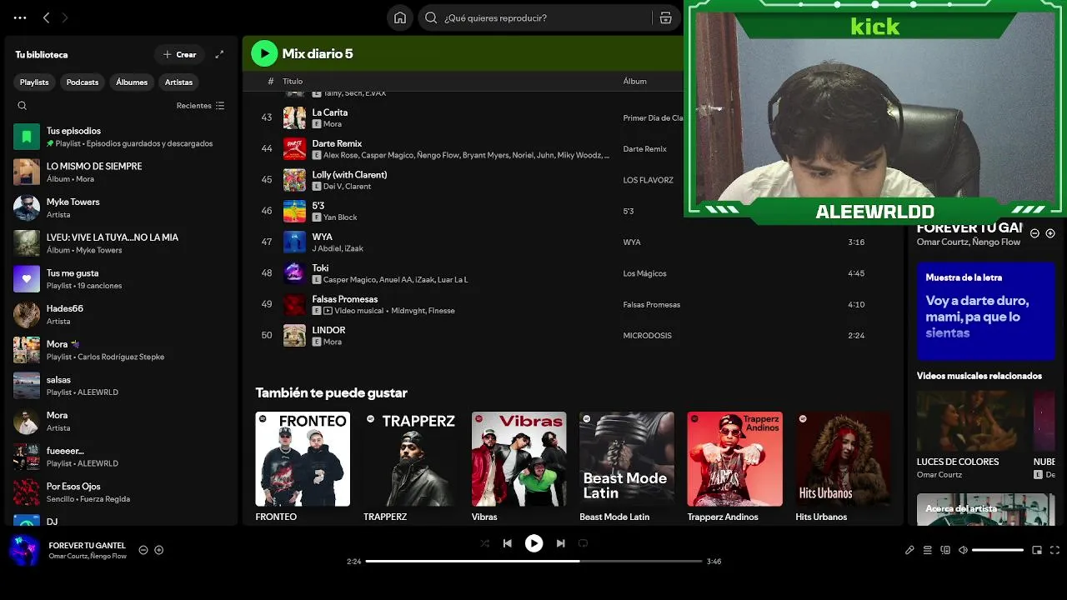Select the track Darte Remix
1067x600 pixels.
337,143
